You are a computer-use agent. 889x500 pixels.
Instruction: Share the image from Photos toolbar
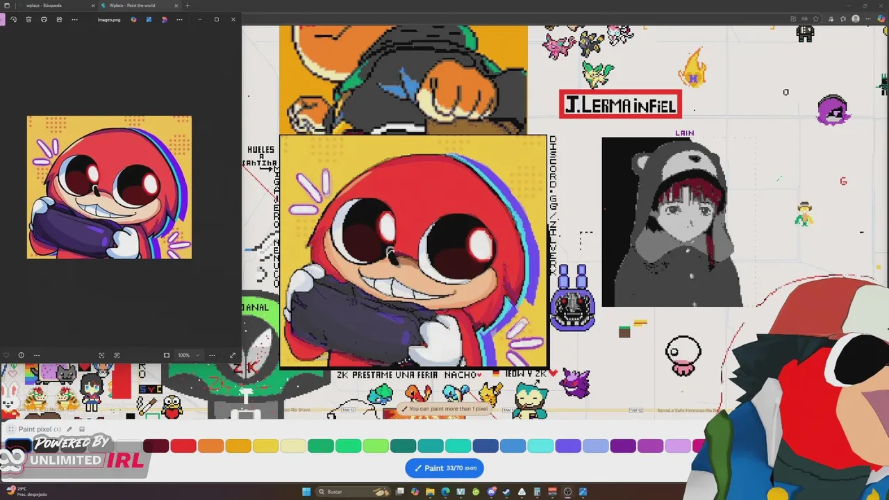point(59,19)
